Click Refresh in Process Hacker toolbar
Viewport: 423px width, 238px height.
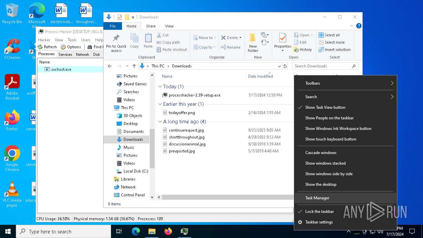[x=47, y=47]
